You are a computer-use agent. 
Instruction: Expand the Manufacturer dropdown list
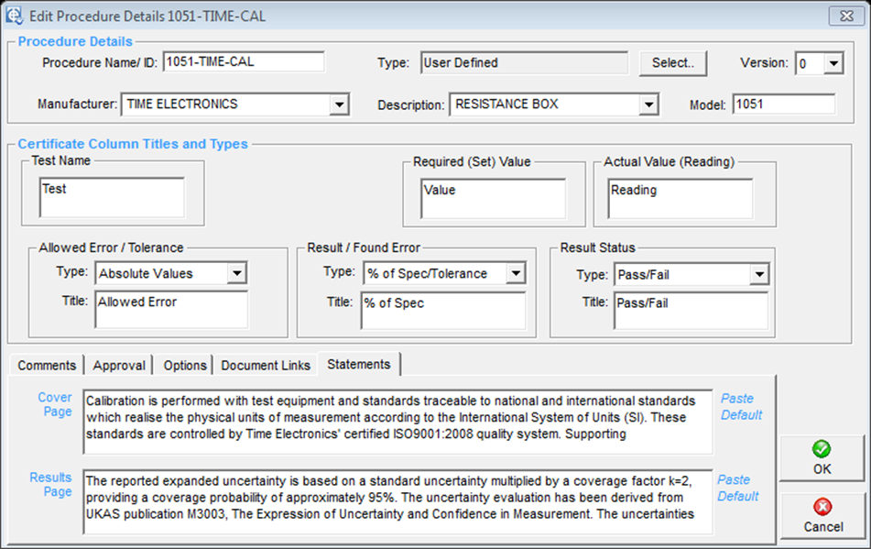tap(340, 104)
